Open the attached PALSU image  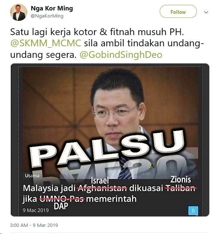[x=110, y=140]
